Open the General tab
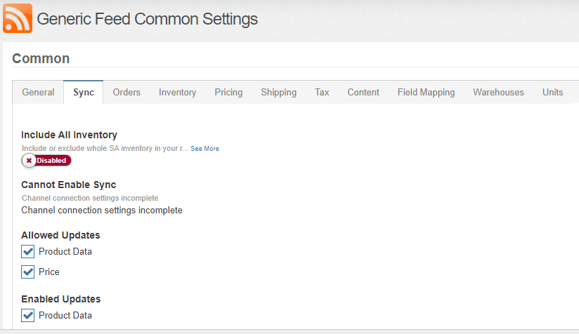This screenshot has width=579, height=334. pos(38,92)
